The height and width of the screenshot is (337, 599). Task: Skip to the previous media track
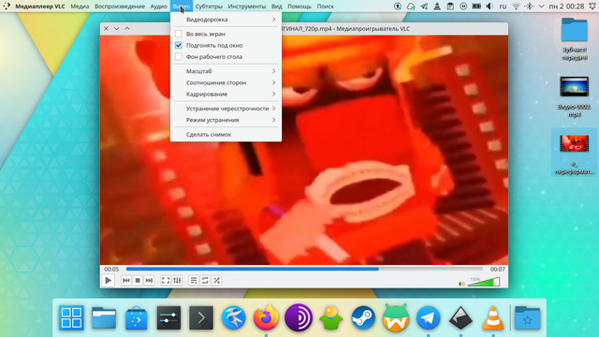coord(126,281)
